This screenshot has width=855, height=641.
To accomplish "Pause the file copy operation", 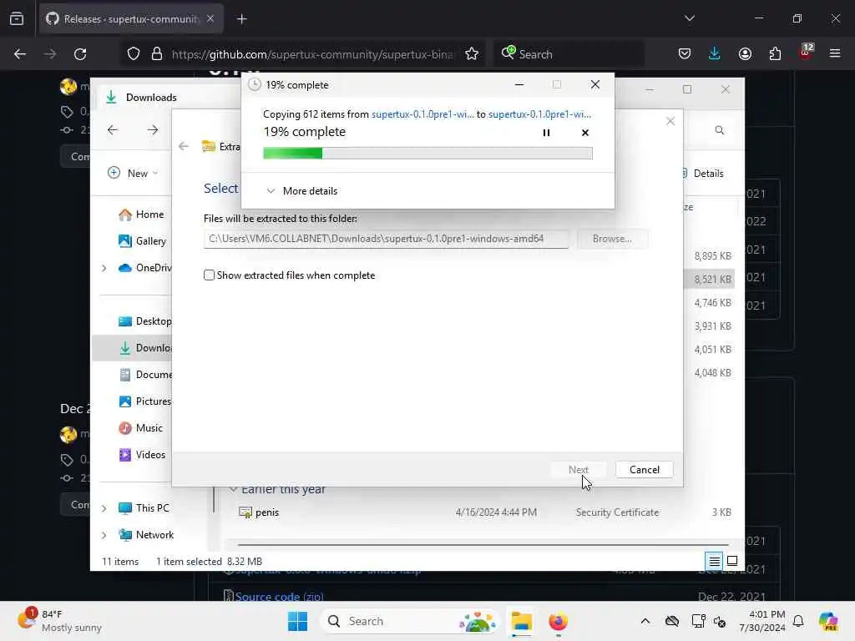I will pos(546,133).
